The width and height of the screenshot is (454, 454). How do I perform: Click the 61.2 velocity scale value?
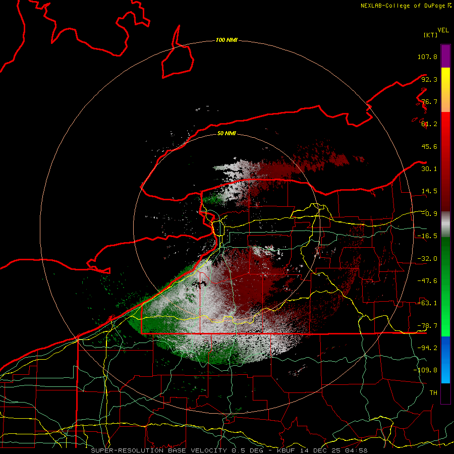tap(429, 124)
